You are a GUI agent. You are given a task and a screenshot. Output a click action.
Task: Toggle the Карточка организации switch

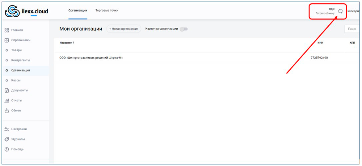tap(184, 29)
